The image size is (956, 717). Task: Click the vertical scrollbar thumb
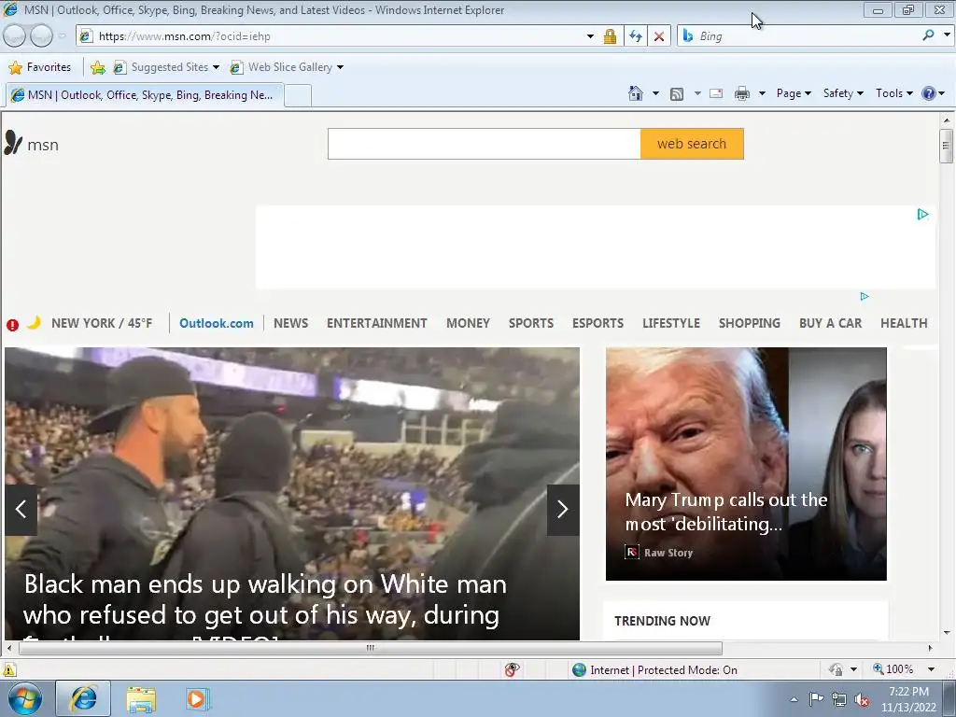(946, 146)
